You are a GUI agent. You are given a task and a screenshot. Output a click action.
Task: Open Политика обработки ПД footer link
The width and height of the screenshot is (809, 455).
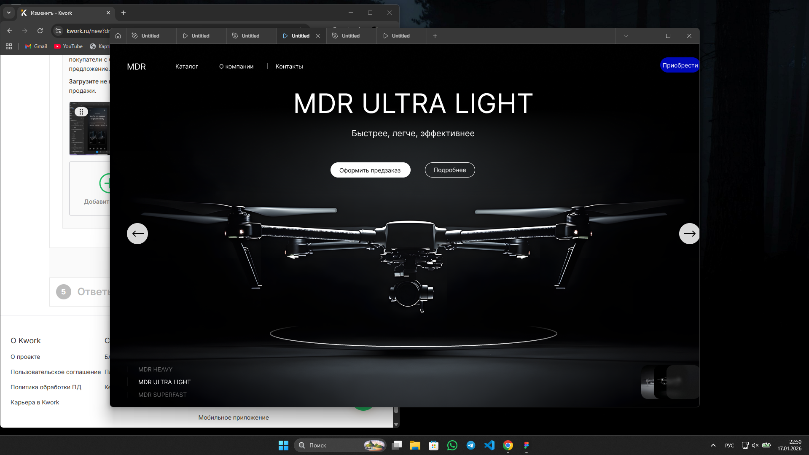click(46, 387)
